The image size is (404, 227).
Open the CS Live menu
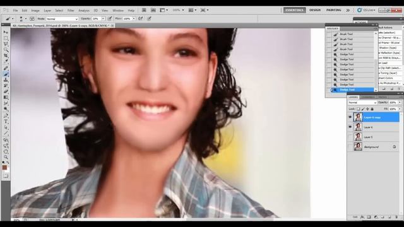pos(366,10)
